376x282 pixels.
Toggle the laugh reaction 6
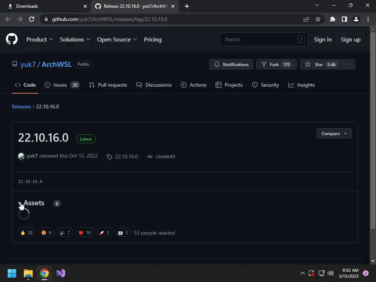[46, 232]
